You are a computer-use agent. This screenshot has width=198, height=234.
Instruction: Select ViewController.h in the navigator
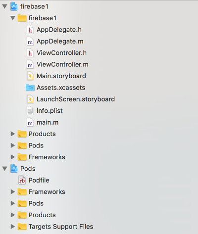pyautogui.click(x=61, y=53)
